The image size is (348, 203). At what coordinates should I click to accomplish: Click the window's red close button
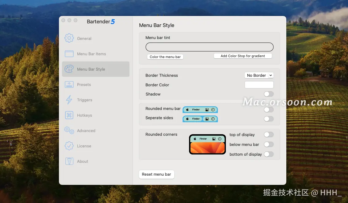tap(63, 20)
